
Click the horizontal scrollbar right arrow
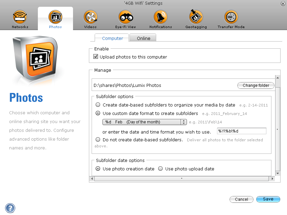pyautogui.click(x=272, y=178)
